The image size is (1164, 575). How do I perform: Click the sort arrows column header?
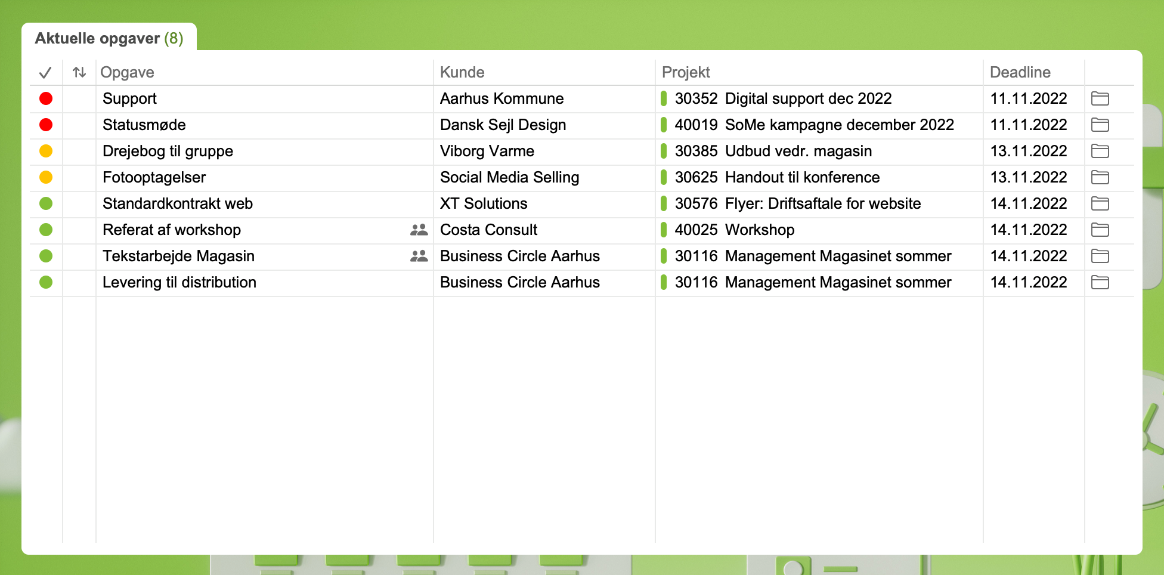click(79, 73)
